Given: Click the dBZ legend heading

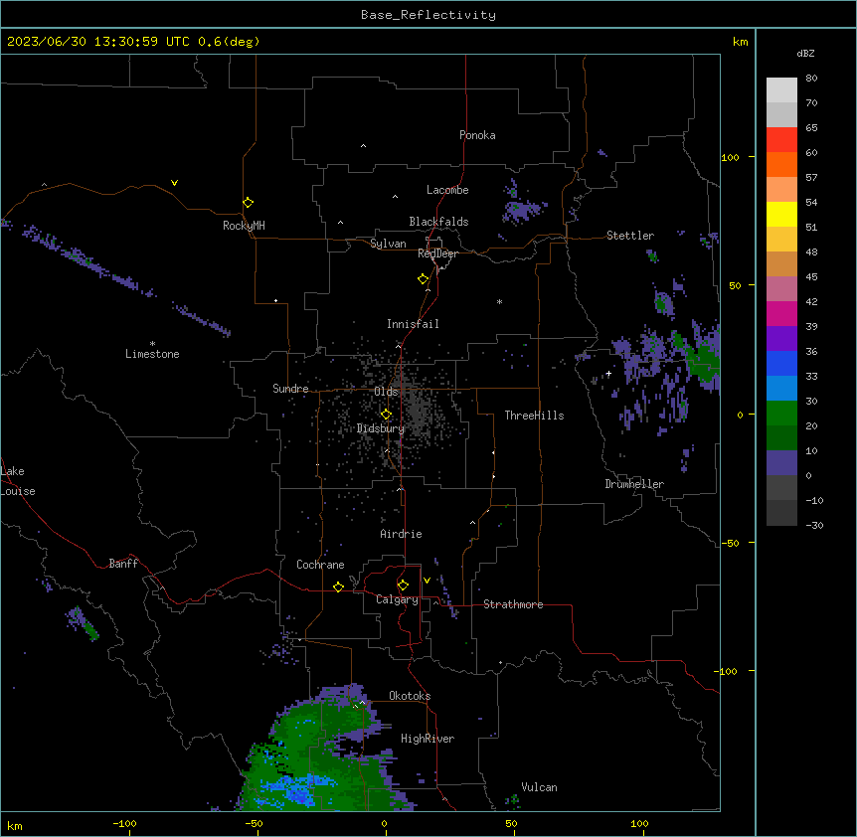Looking at the screenshot, I should tap(805, 54).
